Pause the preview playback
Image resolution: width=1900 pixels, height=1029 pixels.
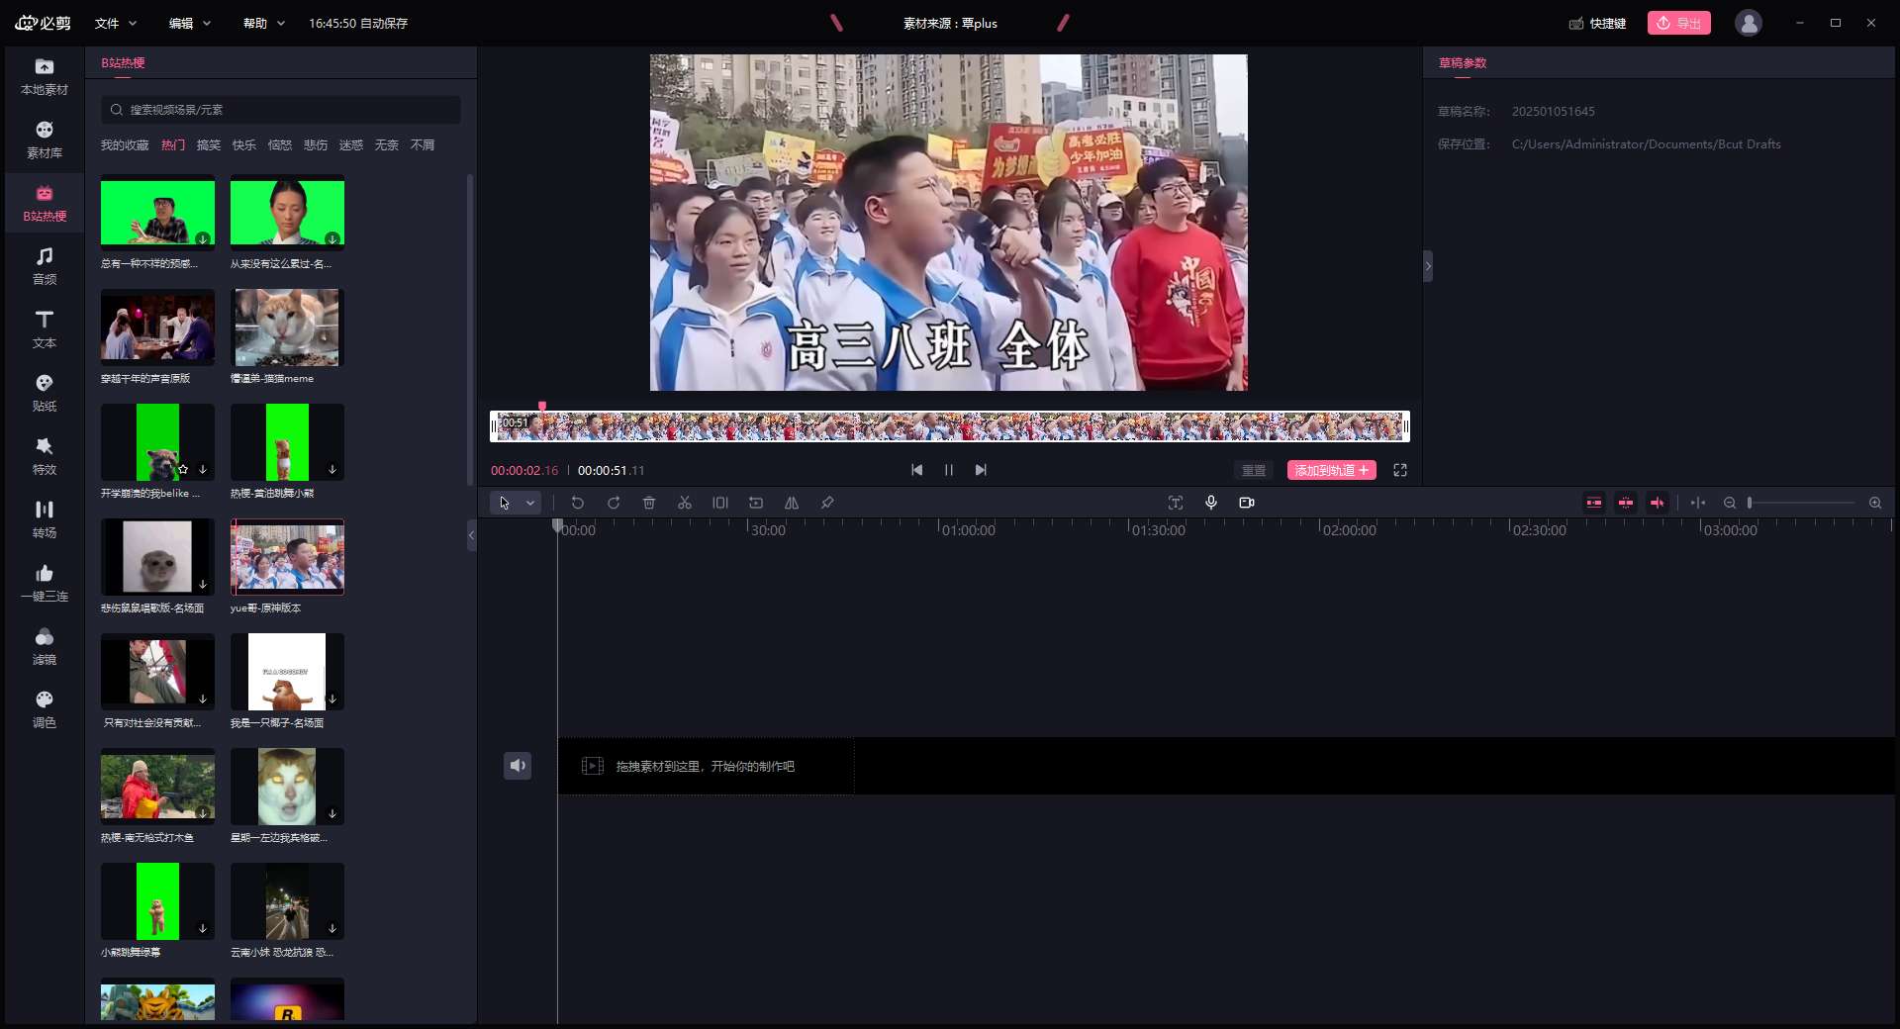[x=949, y=470]
